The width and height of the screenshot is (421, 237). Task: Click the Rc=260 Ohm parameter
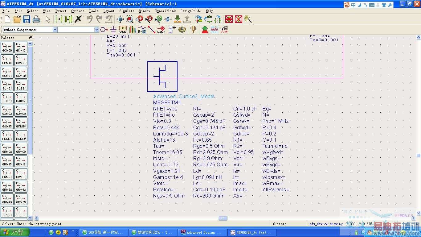208,196
